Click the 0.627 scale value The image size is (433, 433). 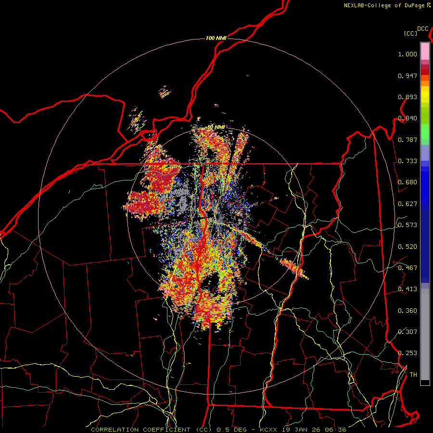[408, 204]
